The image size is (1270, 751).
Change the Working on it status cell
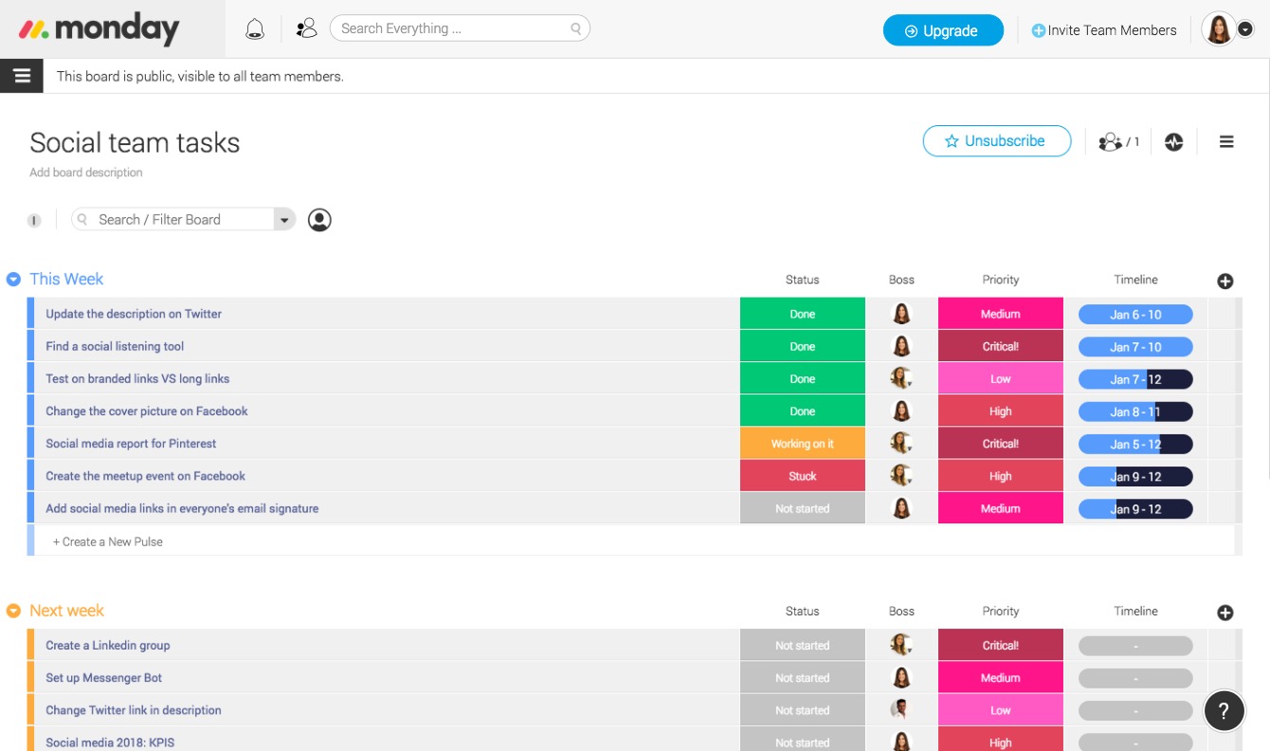[802, 444]
